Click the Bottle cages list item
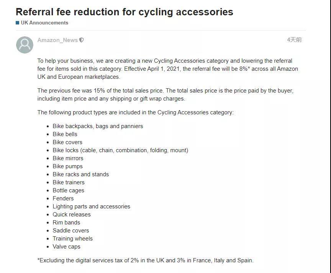 point(68,190)
